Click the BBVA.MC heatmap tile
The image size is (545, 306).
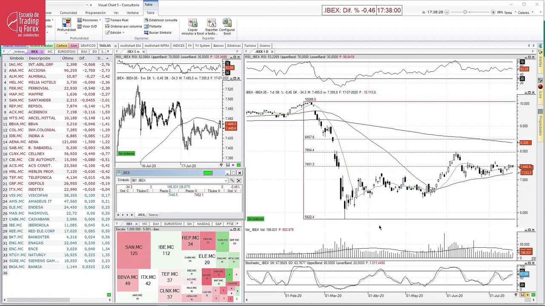point(127,280)
